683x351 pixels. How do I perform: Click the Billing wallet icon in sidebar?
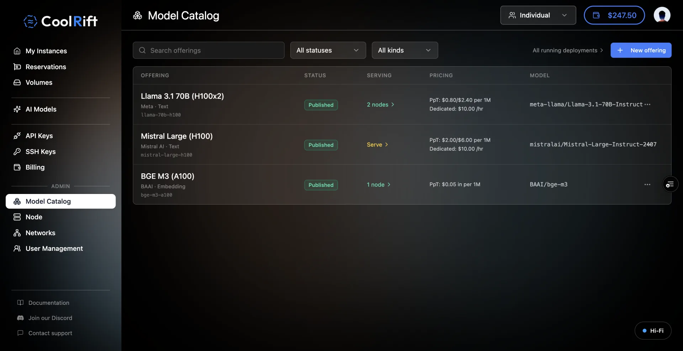[17, 167]
